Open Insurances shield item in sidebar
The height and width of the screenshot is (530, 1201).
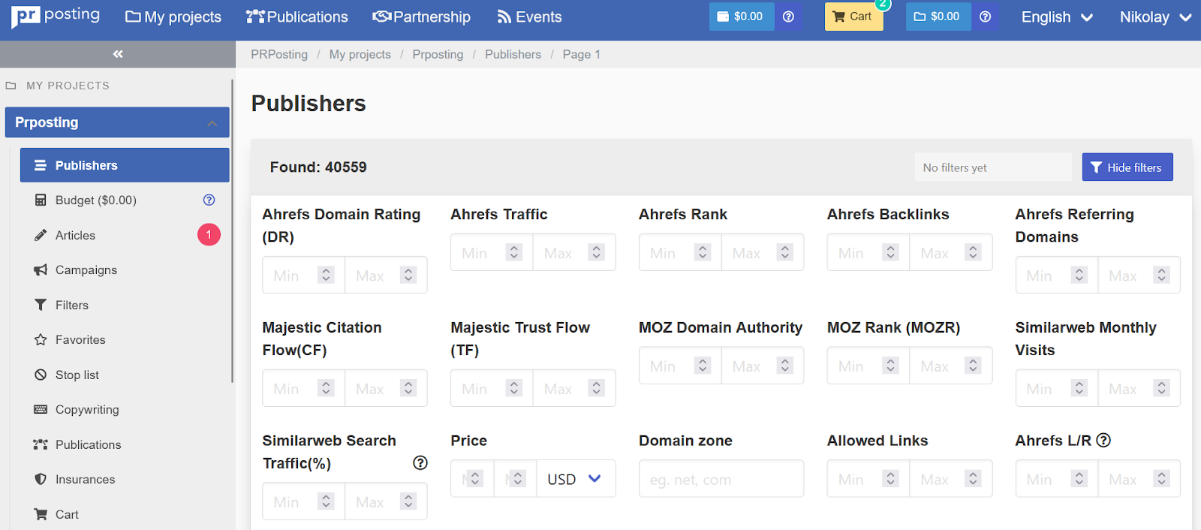[85, 479]
